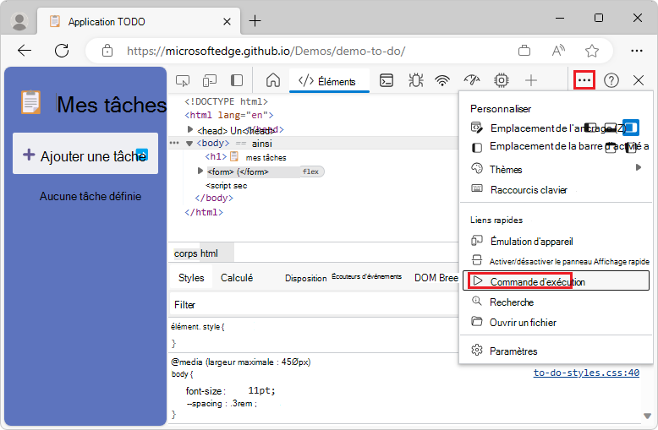
Task: Click the Read aloud icon
Action: coord(558,51)
